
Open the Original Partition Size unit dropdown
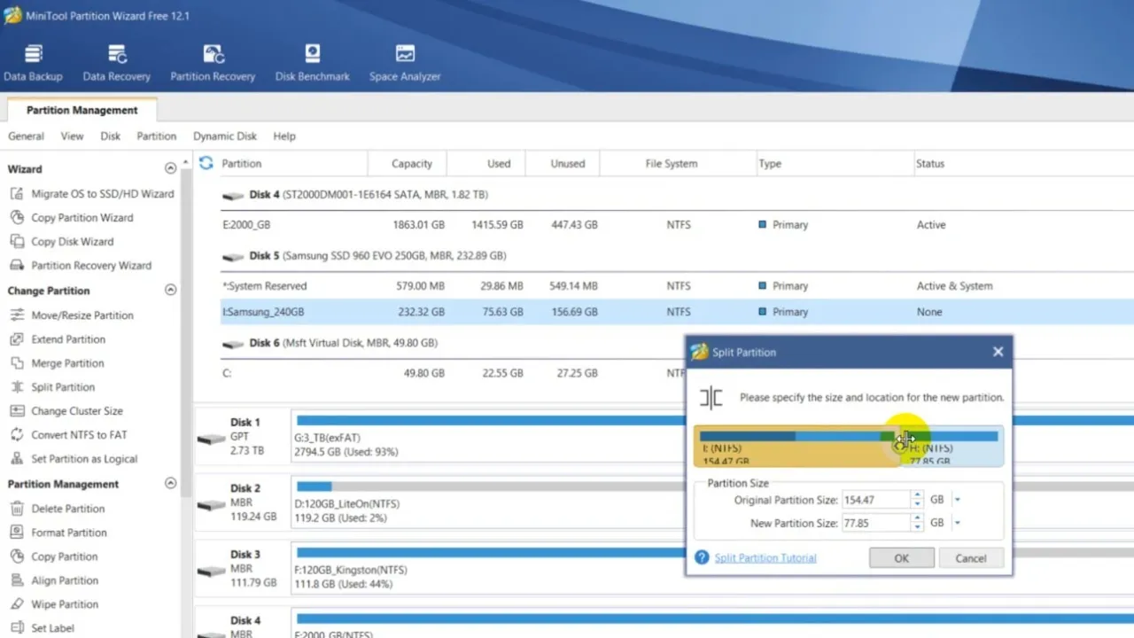(958, 500)
